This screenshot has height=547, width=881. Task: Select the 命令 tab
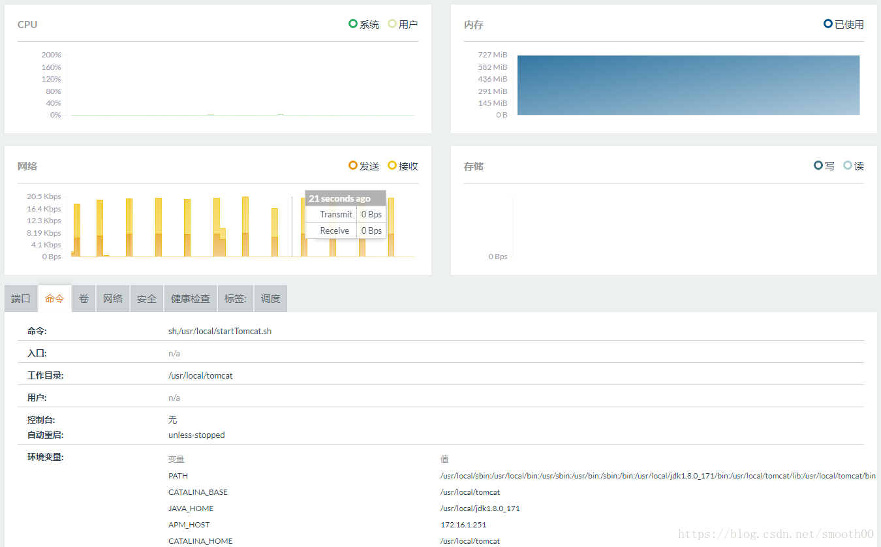point(55,299)
